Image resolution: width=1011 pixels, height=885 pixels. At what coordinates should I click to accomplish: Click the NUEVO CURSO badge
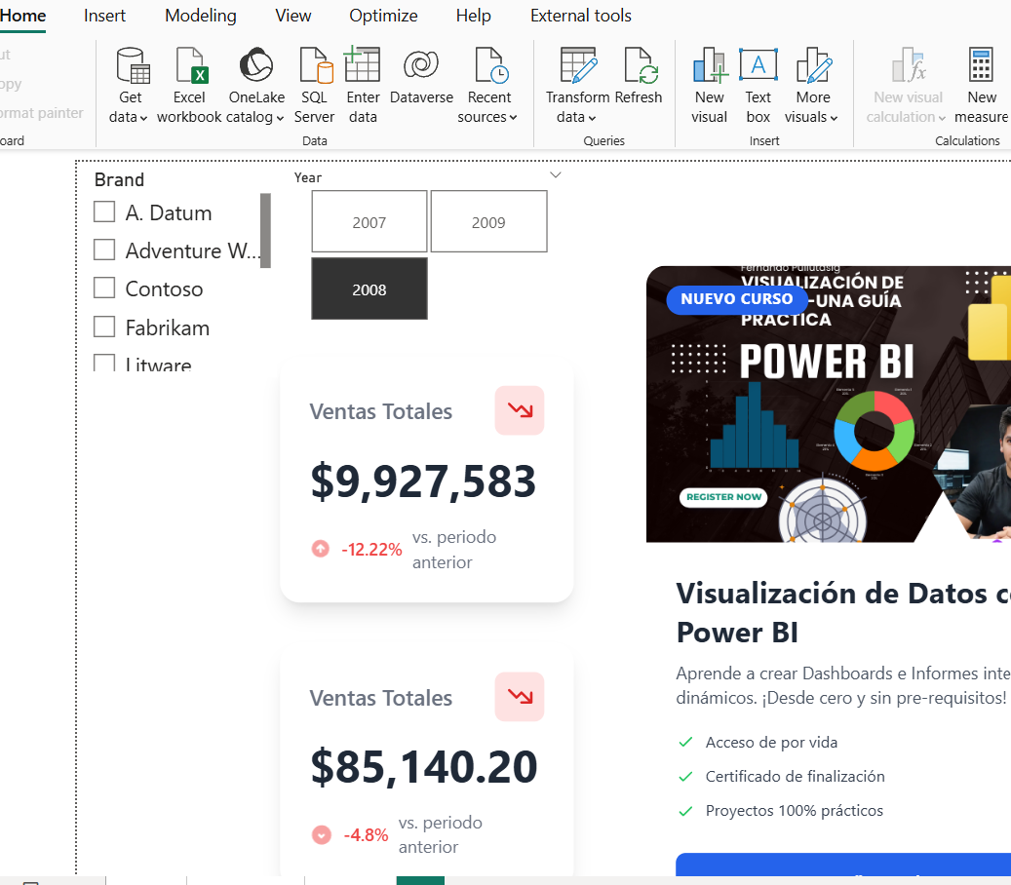click(x=737, y=299)
